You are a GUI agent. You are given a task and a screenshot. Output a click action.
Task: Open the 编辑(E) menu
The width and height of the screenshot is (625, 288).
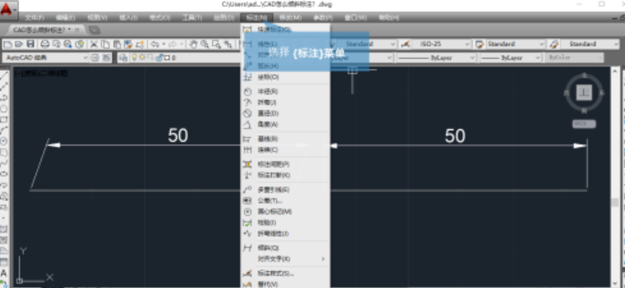[65, 18]
